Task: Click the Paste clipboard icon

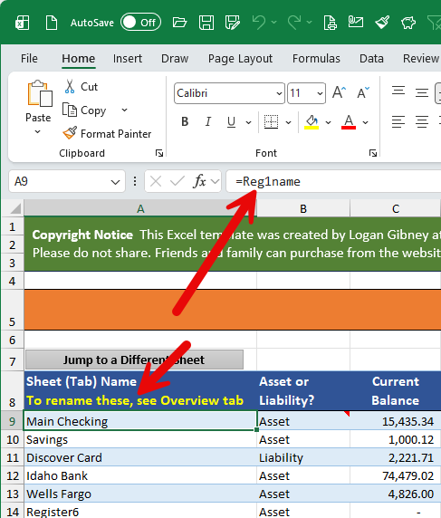Action: (40, 94)
